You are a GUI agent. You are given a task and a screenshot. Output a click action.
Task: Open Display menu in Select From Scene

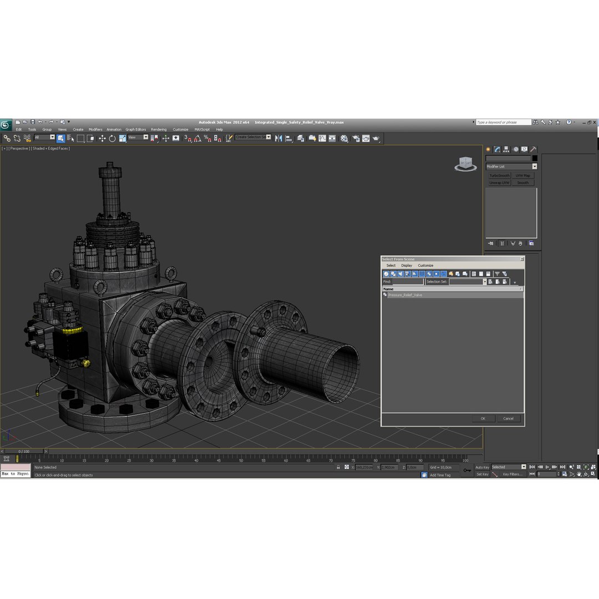(x=407, y=266)
